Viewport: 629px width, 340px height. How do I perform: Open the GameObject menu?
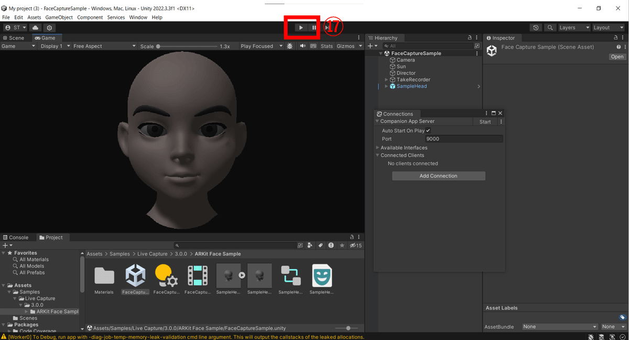(59, 17)
